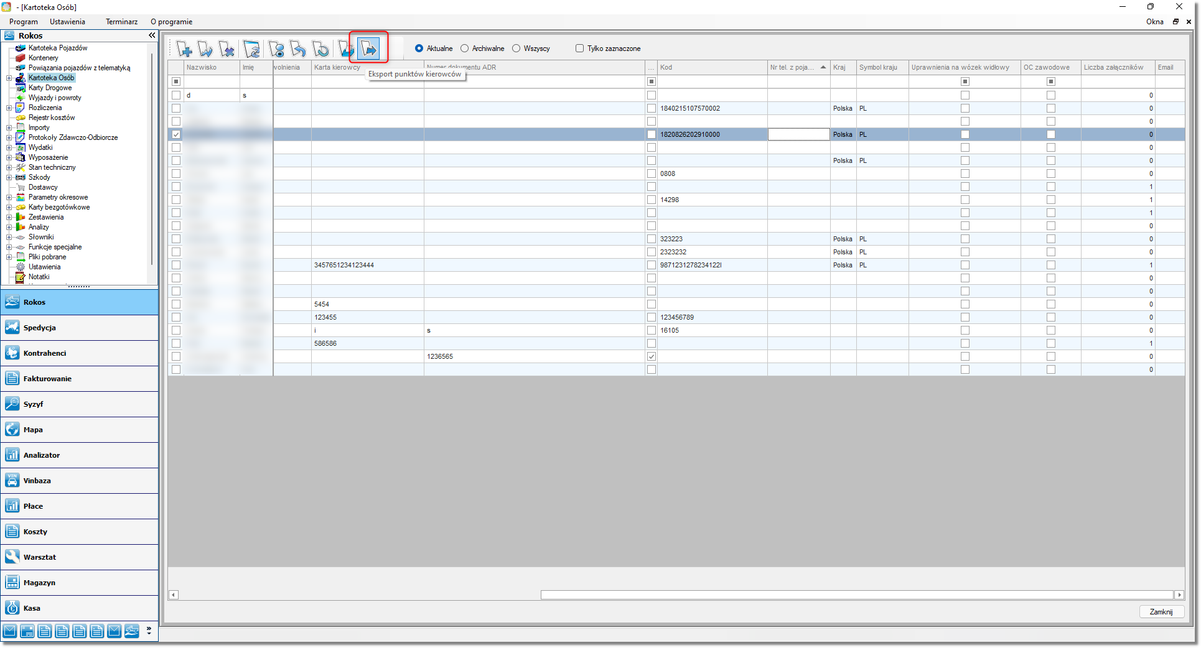Open the Kasa module
Viewport: 1201px width, 648px height.
(x=80, y=608)
